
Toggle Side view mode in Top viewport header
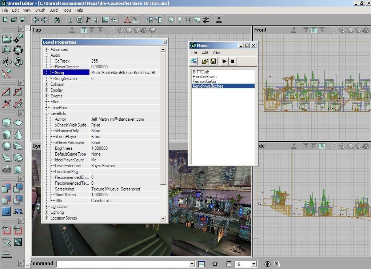(100, 30)
